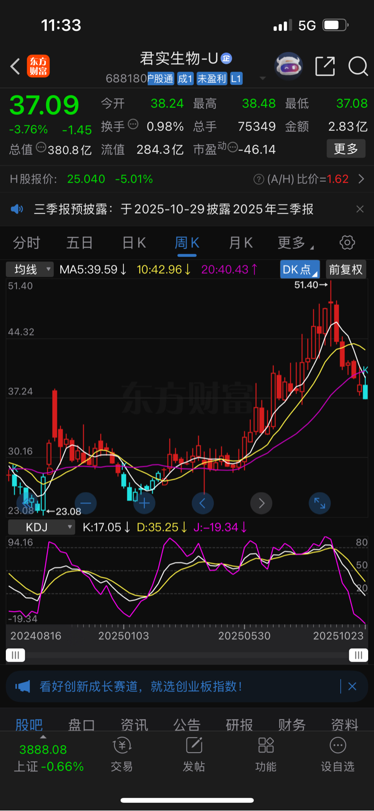Image resolution: width=374 pixels, height=811 pixels.
Task: Grab the left timeline range handle
Action: (15, 655)
